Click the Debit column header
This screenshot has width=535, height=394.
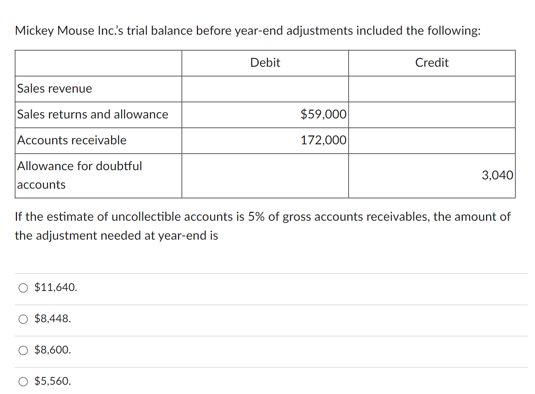pyautogui.click(x=265, y=63)
